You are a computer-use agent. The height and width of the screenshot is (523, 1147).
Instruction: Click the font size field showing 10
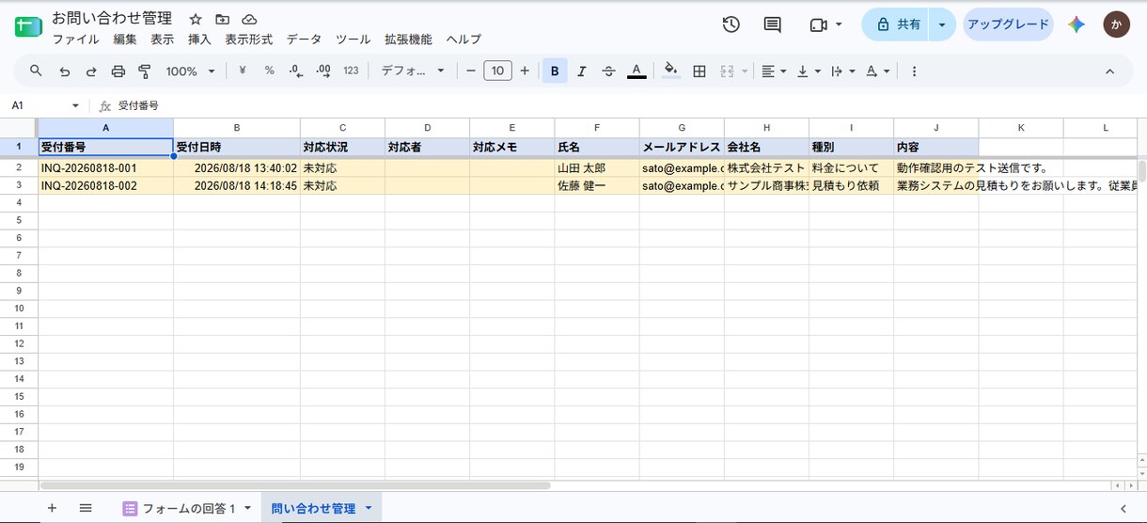point(497,71)
